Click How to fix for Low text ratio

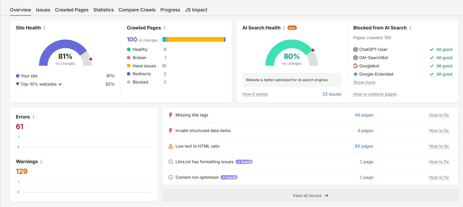[439, 146]
